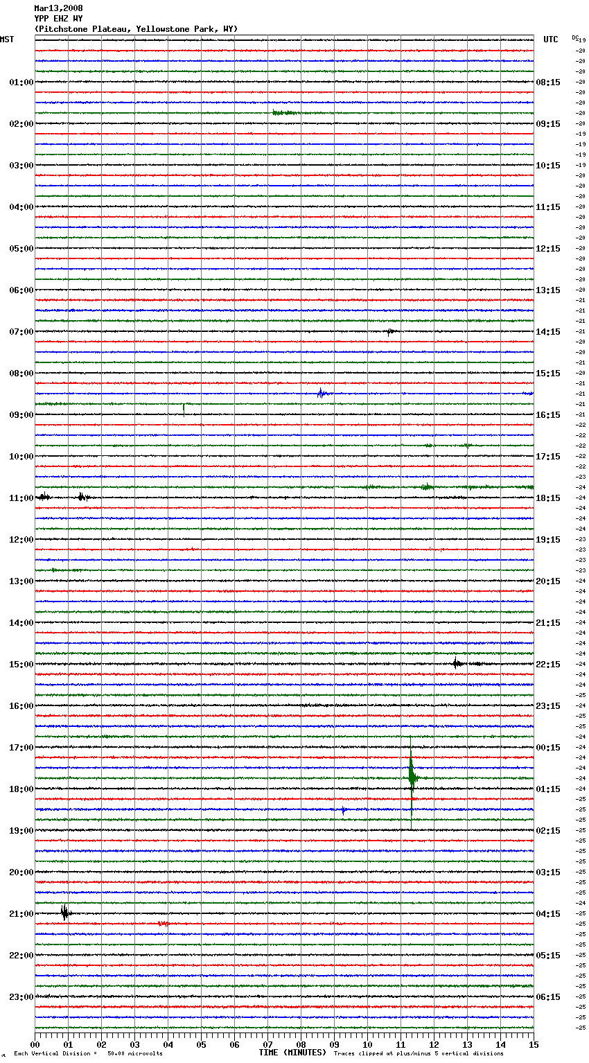Click the 02:15 UTC time label
Image resolution: width=589 pixels, height=1063 pixels.
coord(548,831)
